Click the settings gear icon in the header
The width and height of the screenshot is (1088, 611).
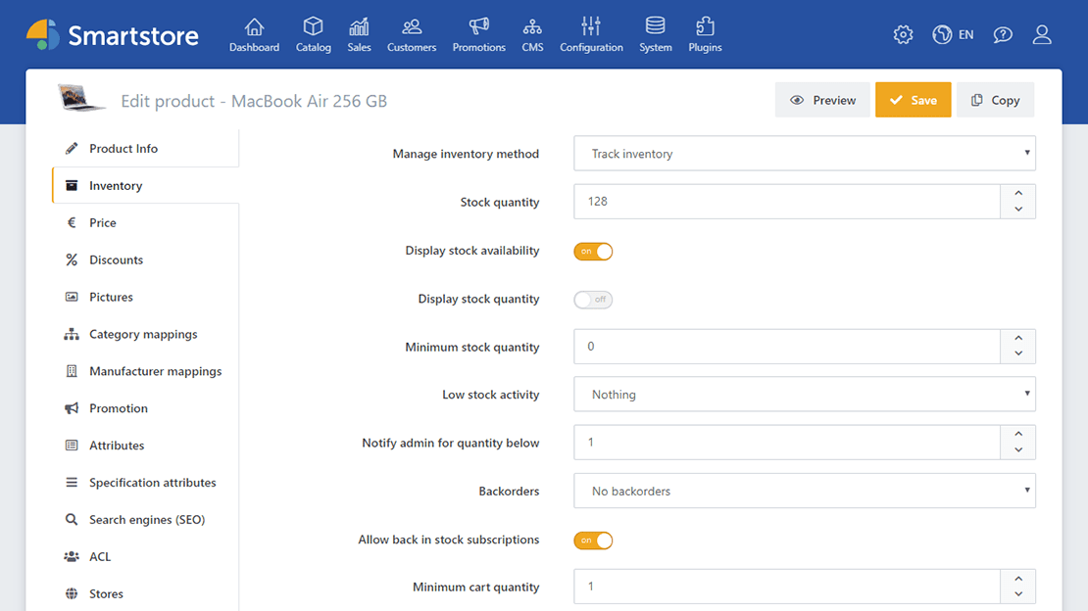tap(903, 33)
